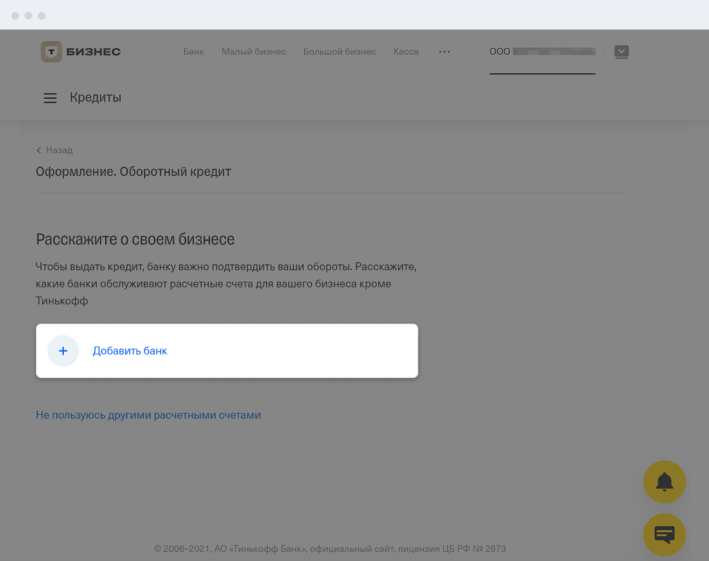
Task: Open the Касса navigation item
Action: point(406,51)
